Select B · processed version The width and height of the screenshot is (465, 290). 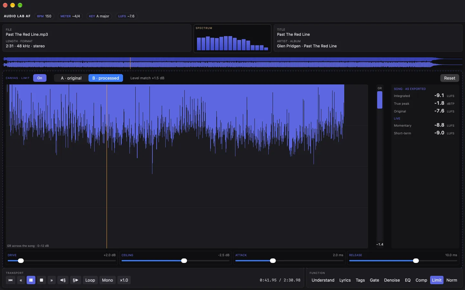pos(106,78)
